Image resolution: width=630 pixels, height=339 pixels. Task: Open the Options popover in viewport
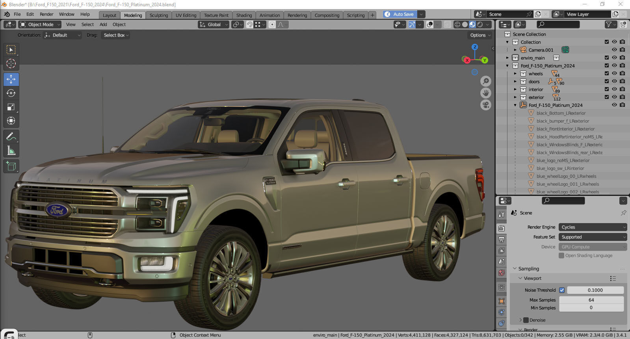pos(480,35)
